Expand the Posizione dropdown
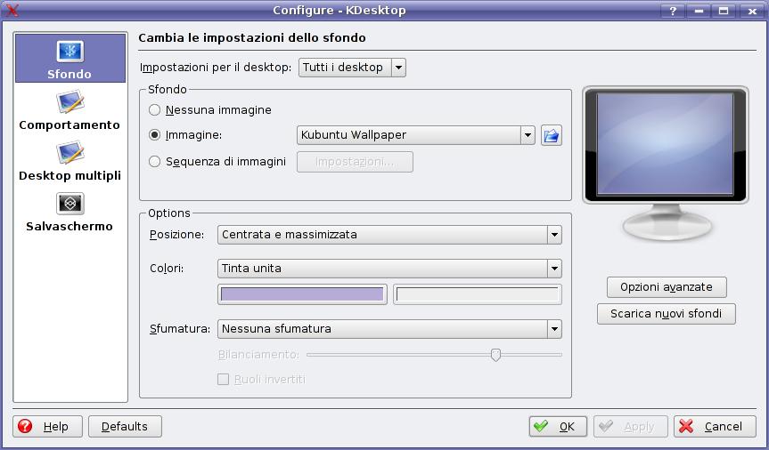This screenshot has height=450, width=769. pyautogui.click(x=389, y=235)
